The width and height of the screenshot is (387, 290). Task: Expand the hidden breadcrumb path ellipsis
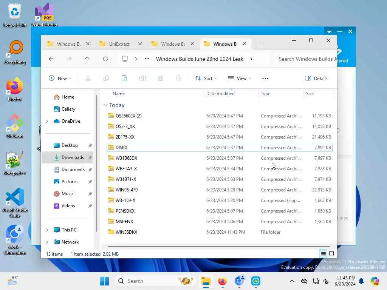(x=147, y=59)
